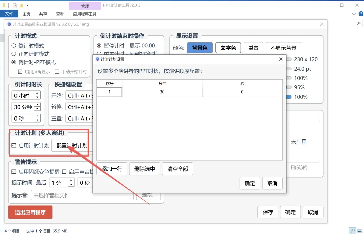The height and width of the screenshot is (234, 364).
Task: Click the 1 分 warning time stepper
Action: [71, 183]
